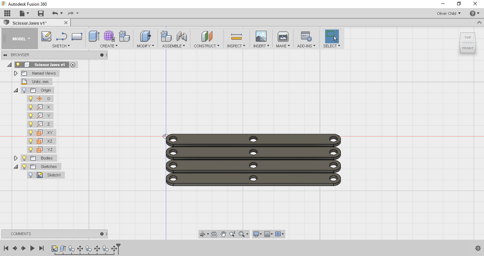
Task: Collapse the BROWSER panel with double arrows
Action: click(x=5, y=55)
